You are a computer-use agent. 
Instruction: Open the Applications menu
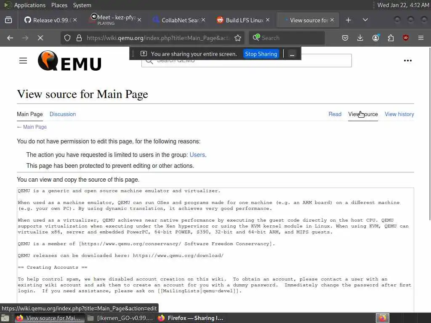pyautogui.click(x=30, y=5)
